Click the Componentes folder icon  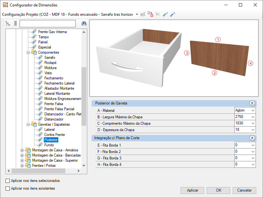34,52
